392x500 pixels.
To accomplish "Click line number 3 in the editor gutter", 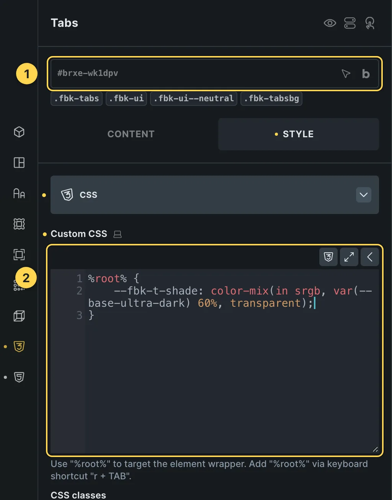I will [79, 315].
